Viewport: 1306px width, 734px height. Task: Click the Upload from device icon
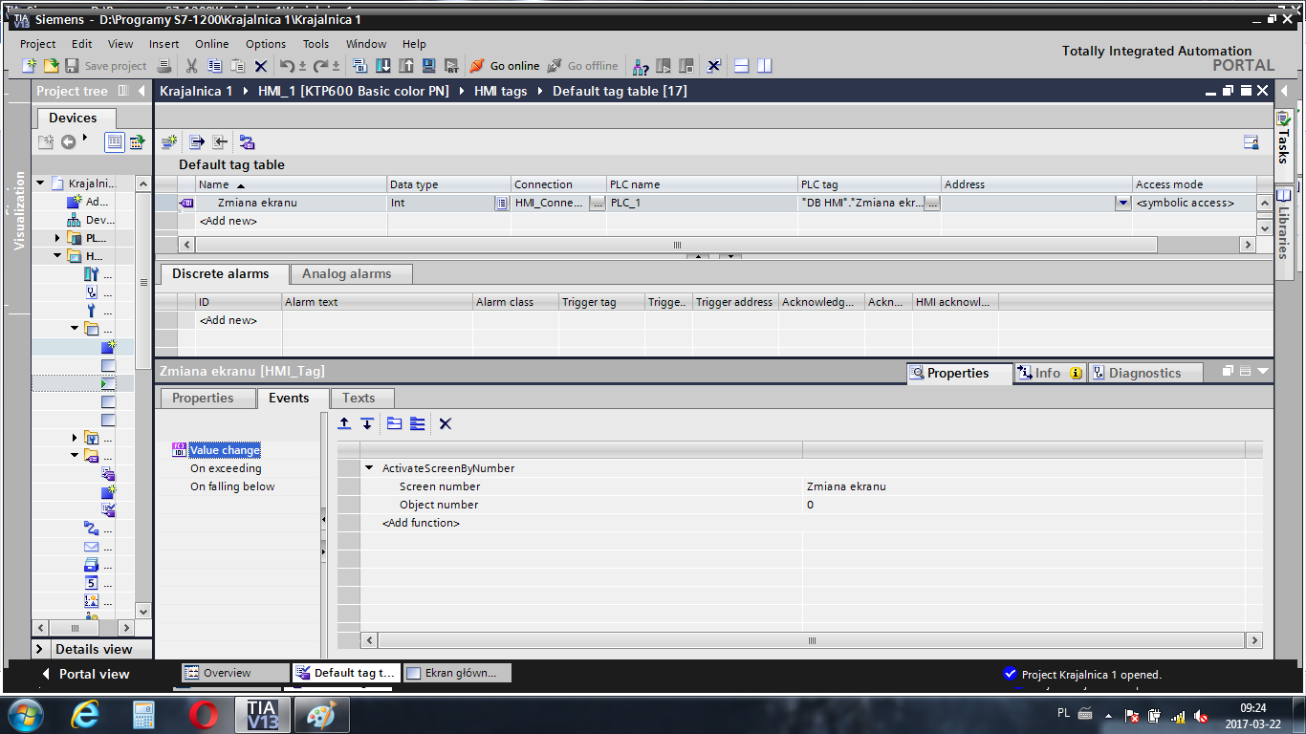coord(406,66)
